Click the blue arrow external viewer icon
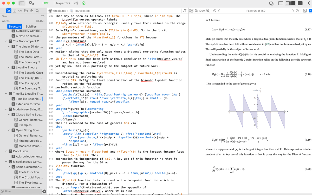Image resolution: width=312 pixels, height=195 pixels. click(x=310, y=11)
